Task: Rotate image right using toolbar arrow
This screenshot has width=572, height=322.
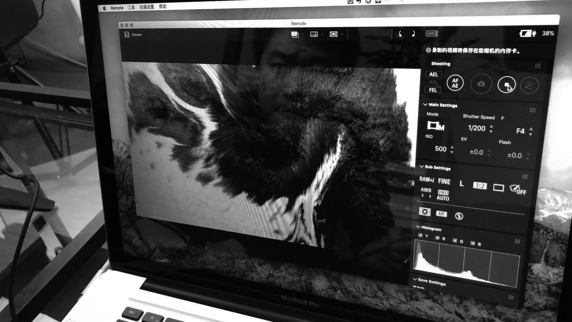Action: 413,34
